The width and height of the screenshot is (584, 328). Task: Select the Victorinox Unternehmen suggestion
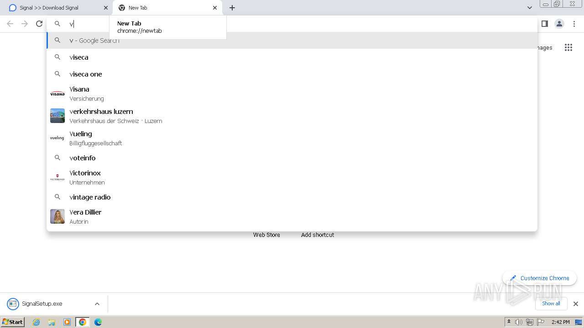coord(292,177)
